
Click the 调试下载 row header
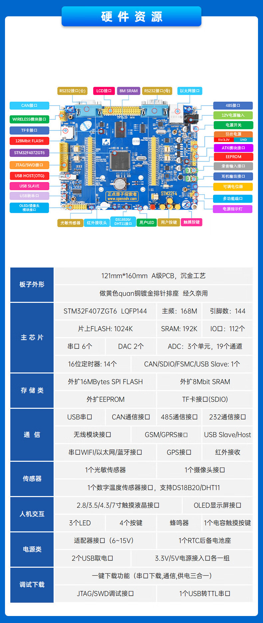click(x=32, y=585)
